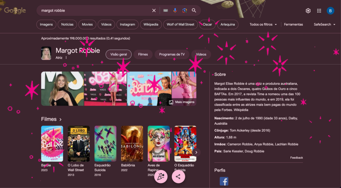Screen dimensions: 341x188
Task: Select the Vídeos filter chip at top
Action: coord(106,25)
